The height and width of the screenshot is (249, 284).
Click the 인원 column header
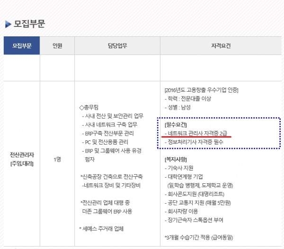tap(57, 46)
